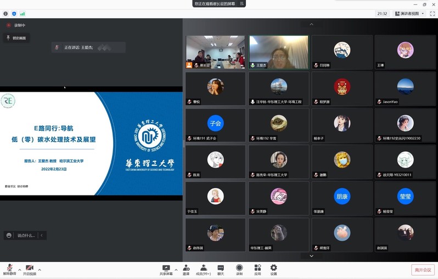Viewport: 438px width, 279px height.
Task: Click the Invite (邀请) icon
Action: point(186,269)
